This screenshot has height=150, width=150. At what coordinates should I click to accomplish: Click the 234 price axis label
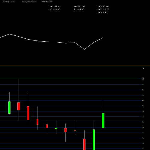click(143, 85)
